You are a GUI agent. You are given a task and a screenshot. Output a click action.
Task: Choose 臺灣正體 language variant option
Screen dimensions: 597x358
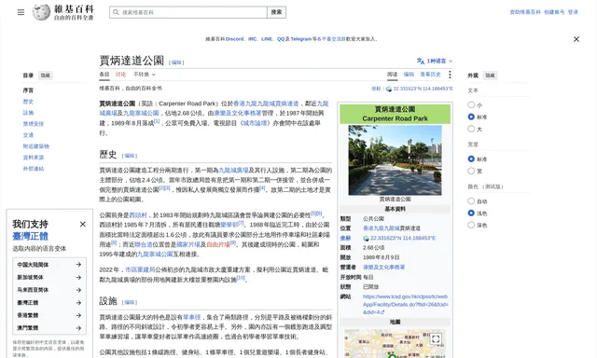(49, 303)
